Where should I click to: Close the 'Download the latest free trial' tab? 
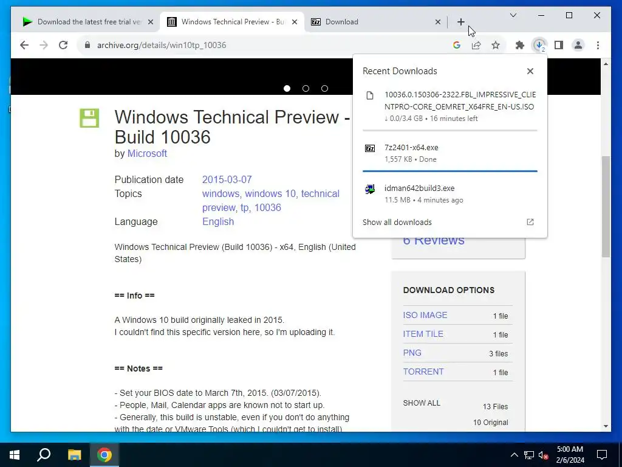151,22
